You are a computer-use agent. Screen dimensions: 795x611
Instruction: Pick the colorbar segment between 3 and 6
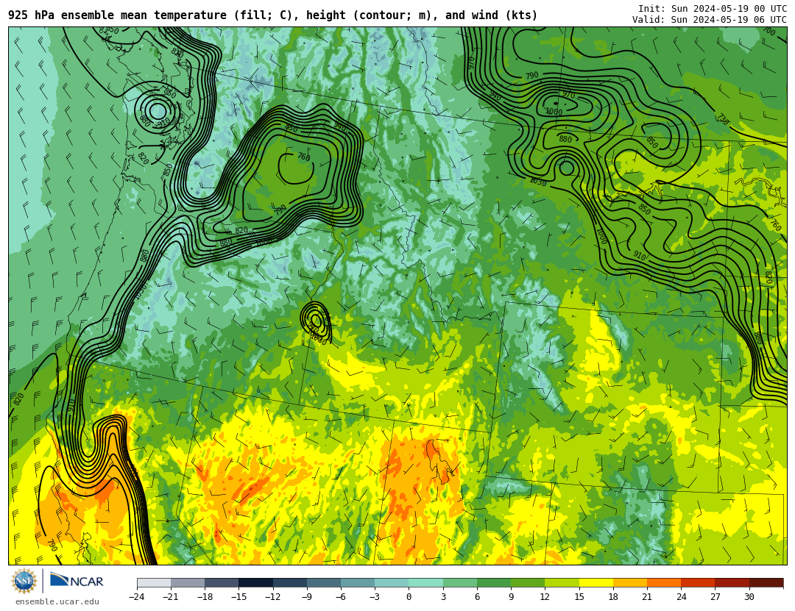460,582
